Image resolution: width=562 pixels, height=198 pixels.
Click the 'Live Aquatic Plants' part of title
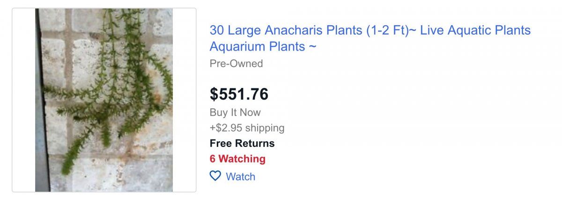pos(476,31)
